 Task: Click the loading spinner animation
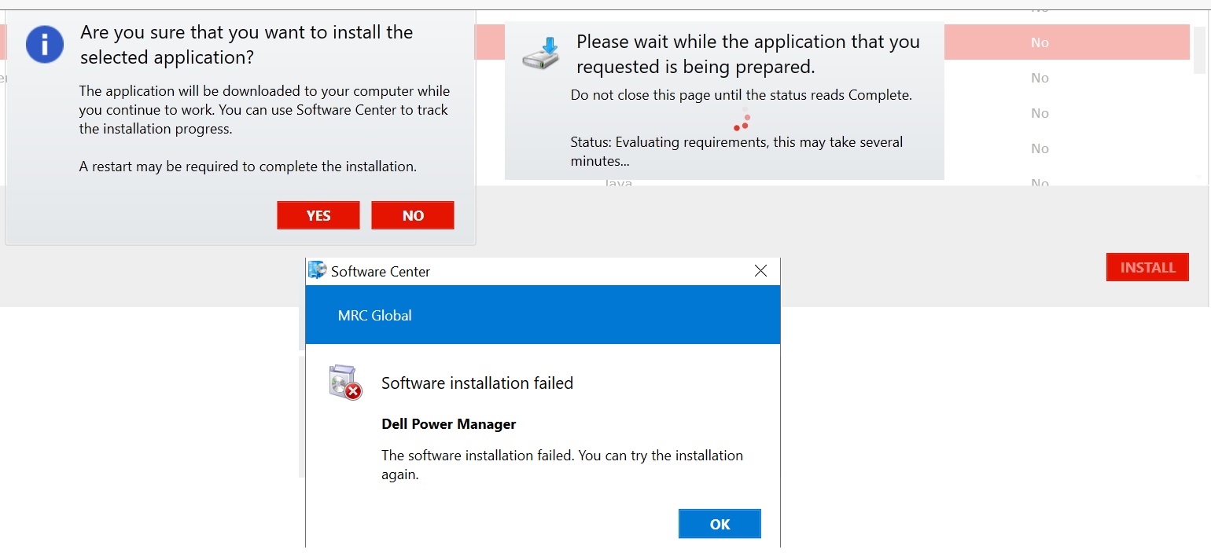(x=742, y=121)
